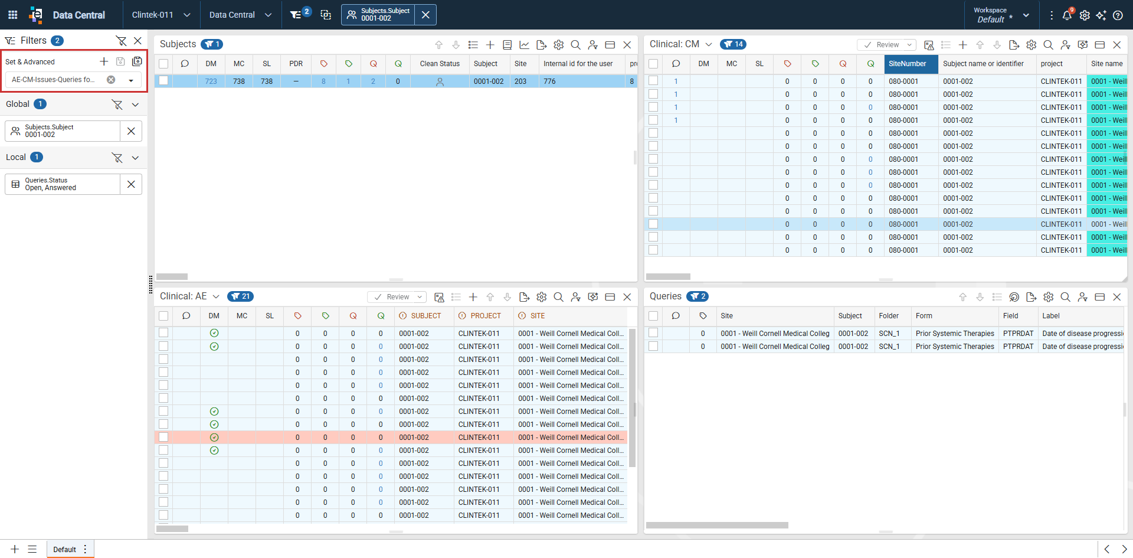Check the pink highlighted Clinical: AE row checkbox
This screenshot has height=558, width=1133.
point(163,437)
